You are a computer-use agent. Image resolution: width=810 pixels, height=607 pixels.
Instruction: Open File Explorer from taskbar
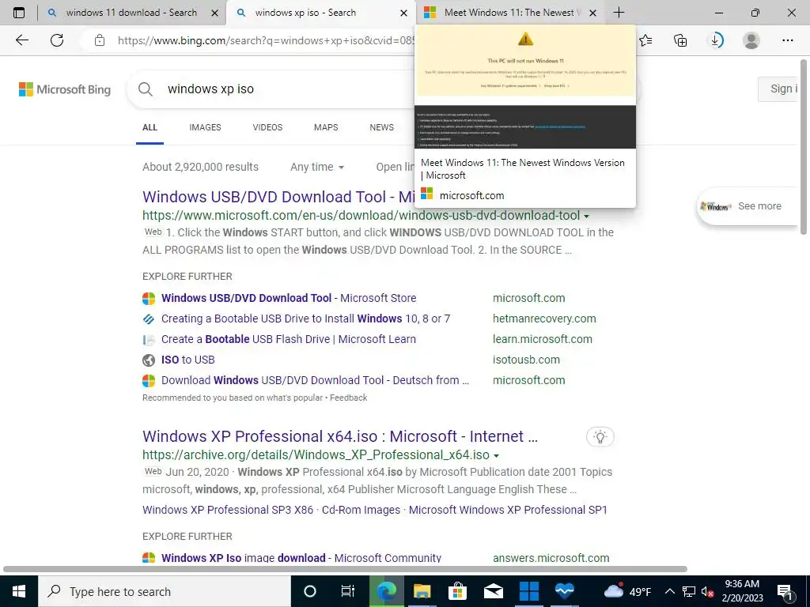422,591
